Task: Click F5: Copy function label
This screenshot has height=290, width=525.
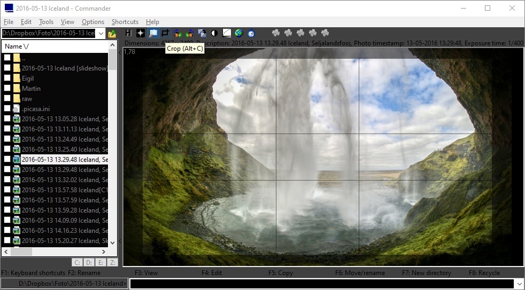Action: pos(281,273)
